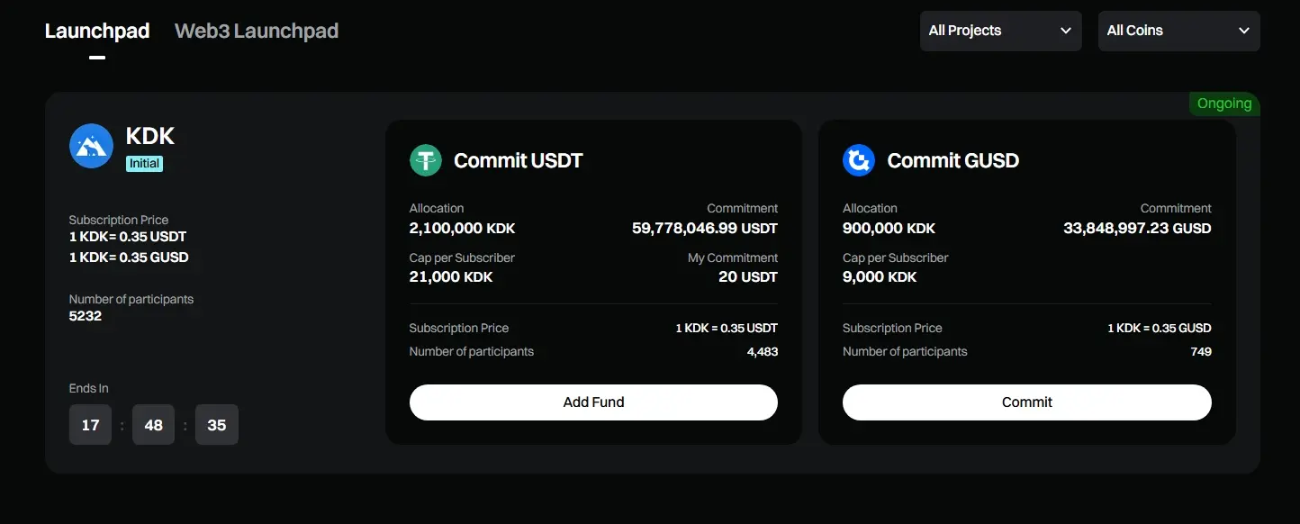The width and height of the screenshot is (1300, 524).
Task: Click the hours box in countdown timer
Action: pos(90,425)
